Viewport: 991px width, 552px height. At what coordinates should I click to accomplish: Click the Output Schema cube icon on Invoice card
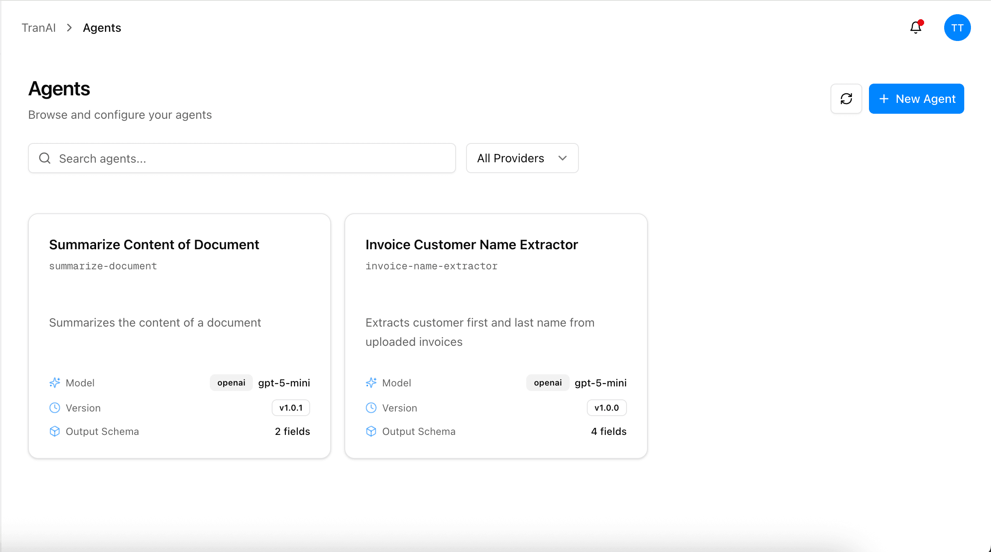[x=371, y=431]
